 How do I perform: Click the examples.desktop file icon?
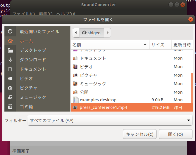tap(76, 100)
